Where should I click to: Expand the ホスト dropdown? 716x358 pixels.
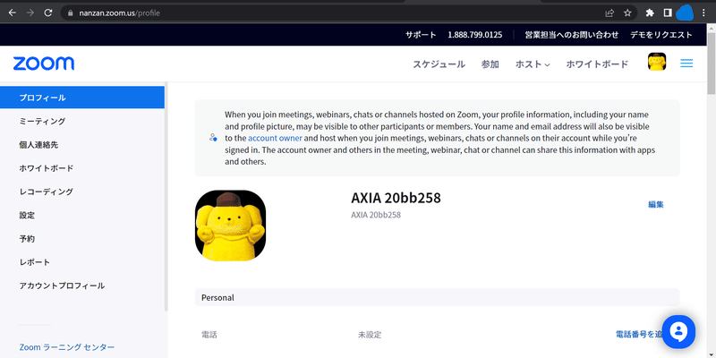533,64
